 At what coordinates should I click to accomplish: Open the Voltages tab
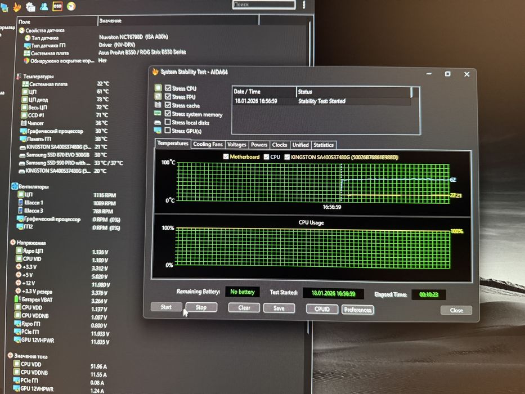(x=237, y=145)
